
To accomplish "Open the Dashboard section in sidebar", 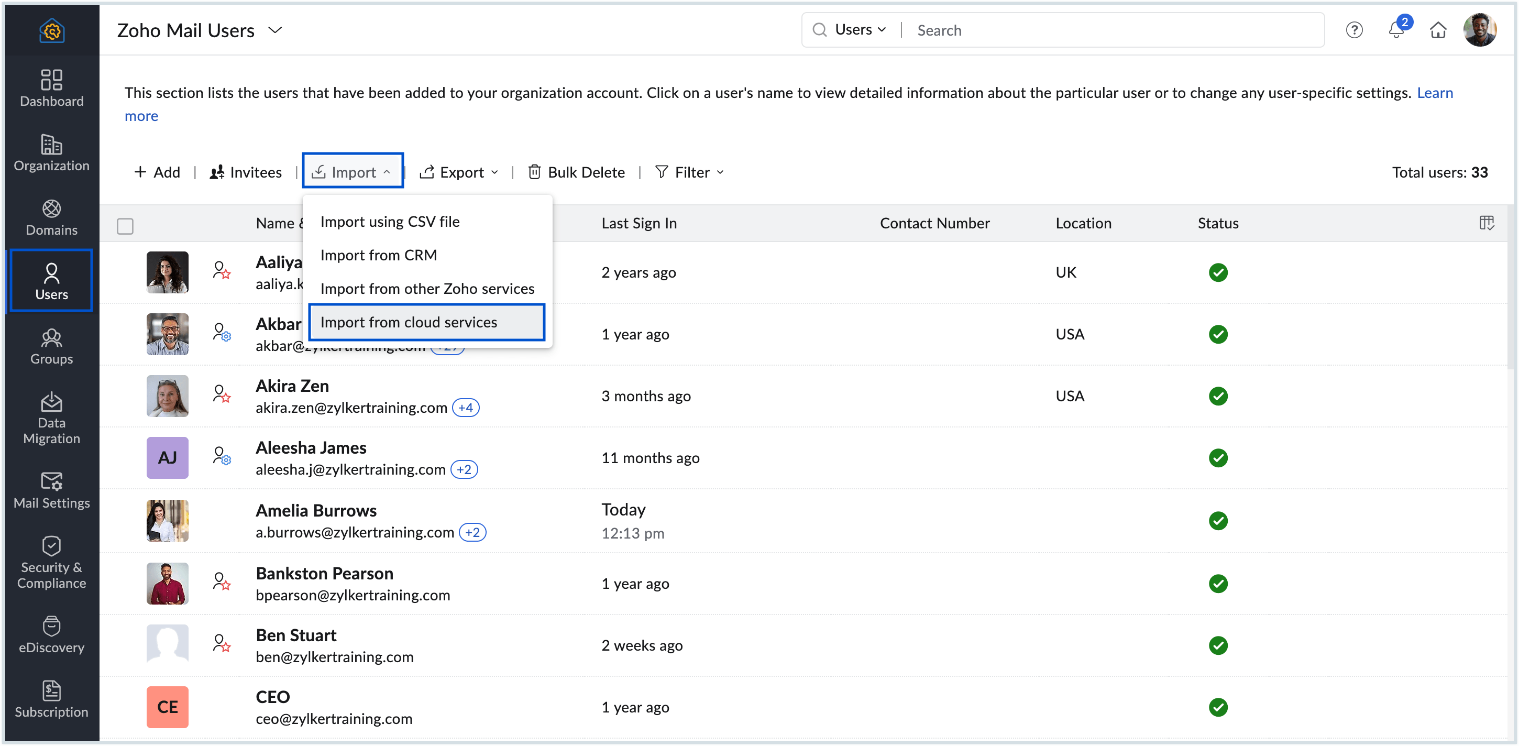I will 51,89.
